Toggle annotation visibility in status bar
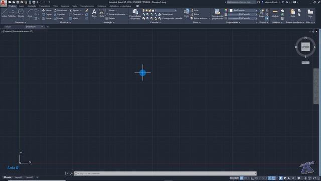This screenshot has height=181, width=321. coord(281,178)
